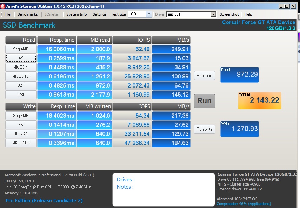The width and height of the screenshot is (300, 208).
Task: Click the Drives and Notes text box
Action: (164, 189)
